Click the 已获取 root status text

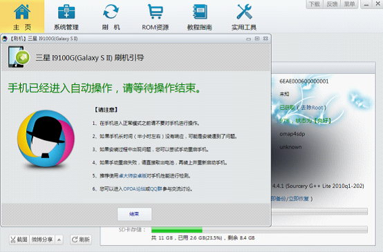click(x=287, y=108)
